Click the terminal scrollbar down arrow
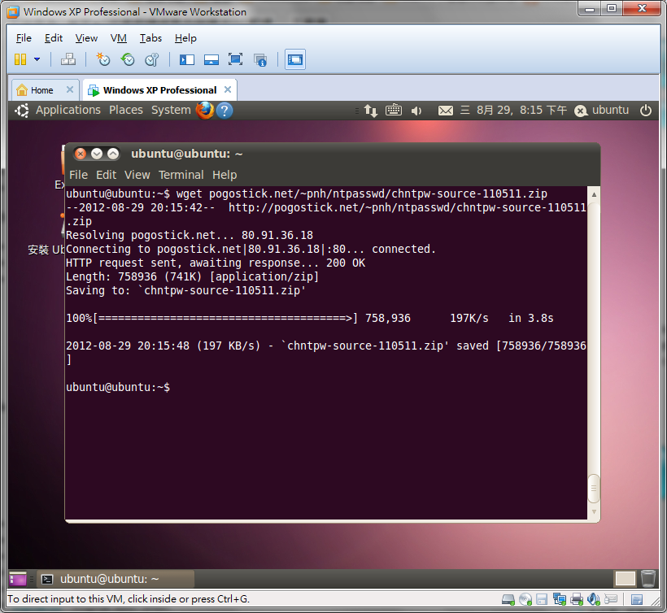 594,512
